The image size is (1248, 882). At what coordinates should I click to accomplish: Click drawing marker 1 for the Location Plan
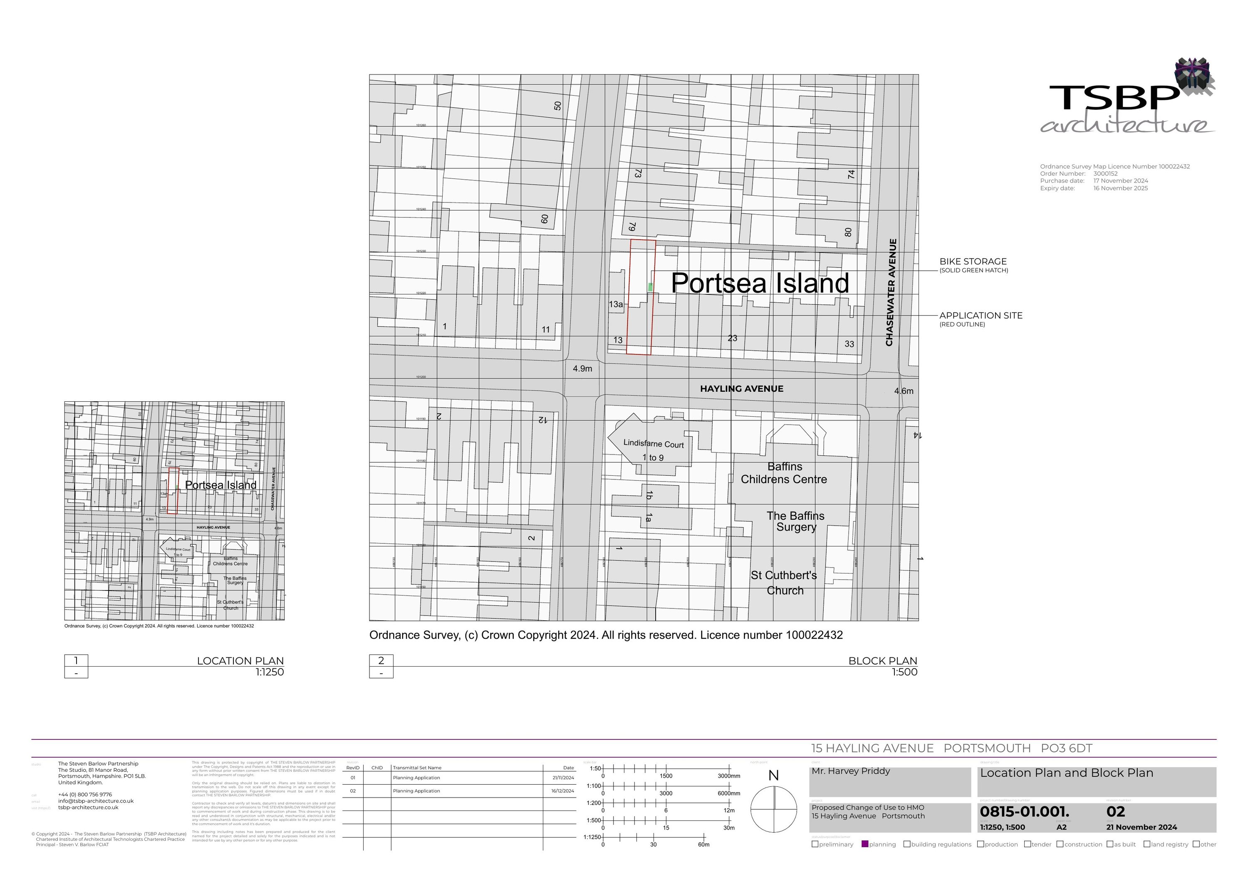76,661
